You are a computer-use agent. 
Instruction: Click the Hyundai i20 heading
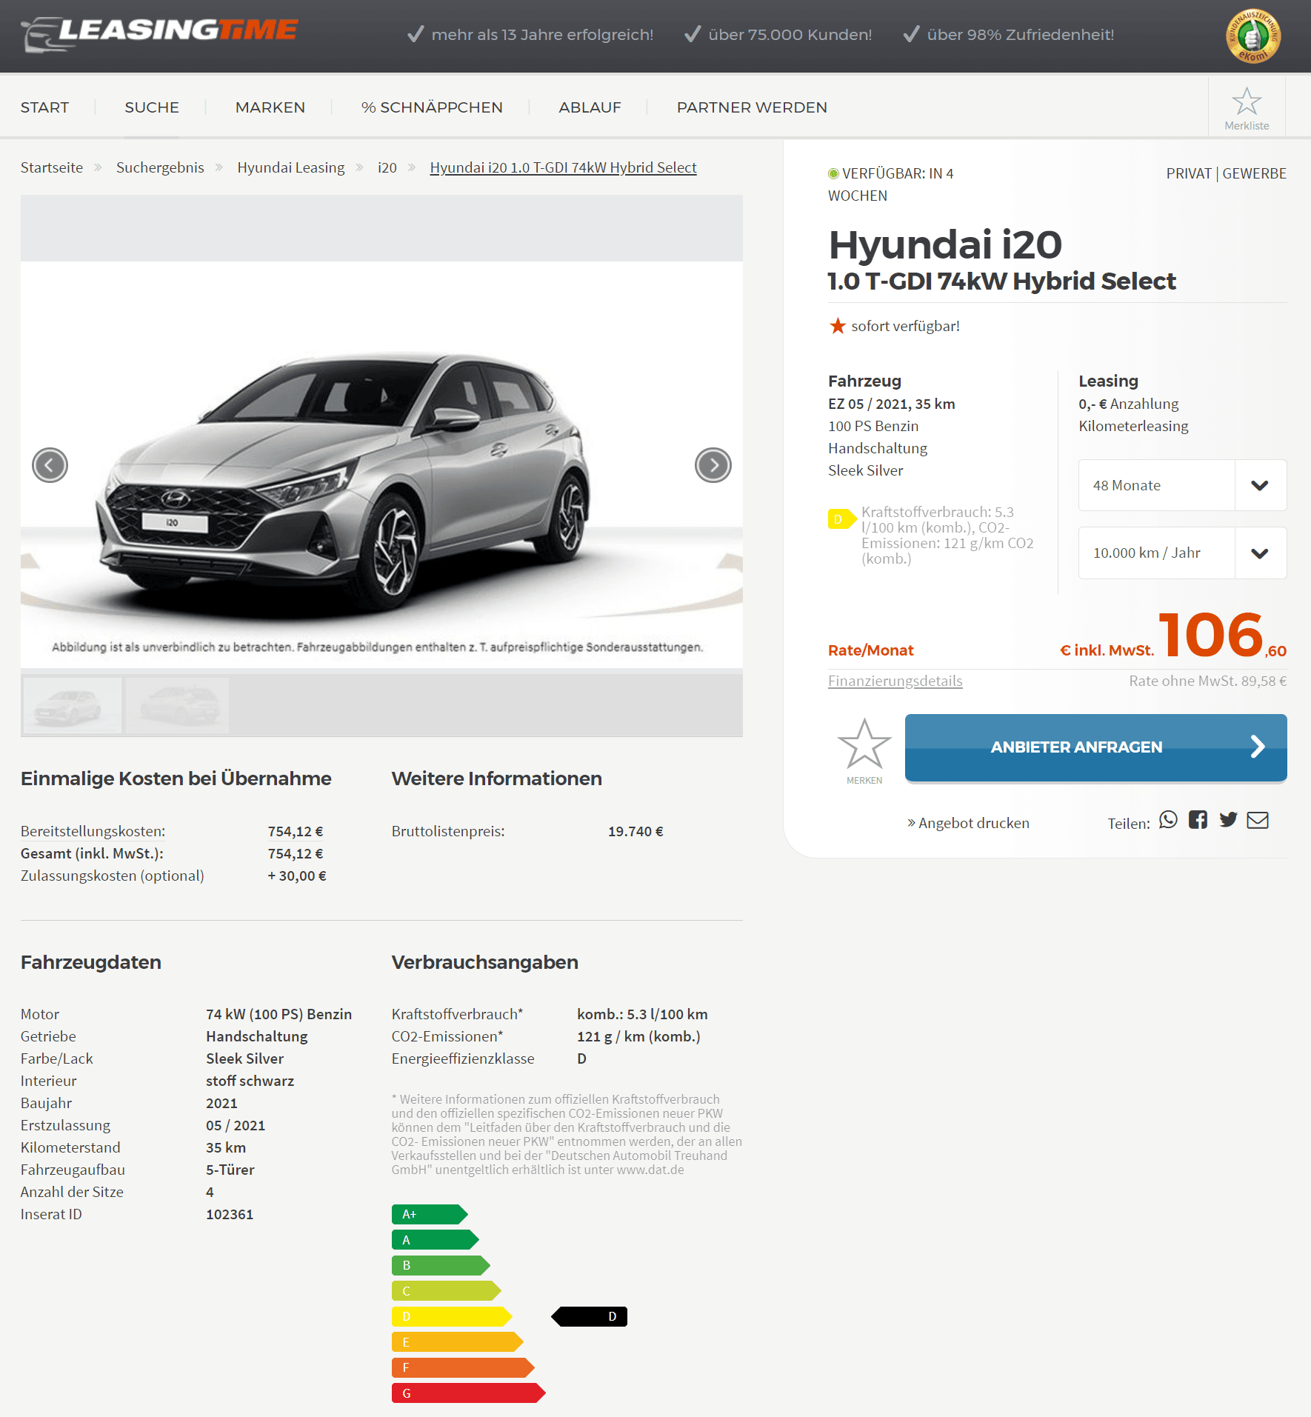[945, 244]
